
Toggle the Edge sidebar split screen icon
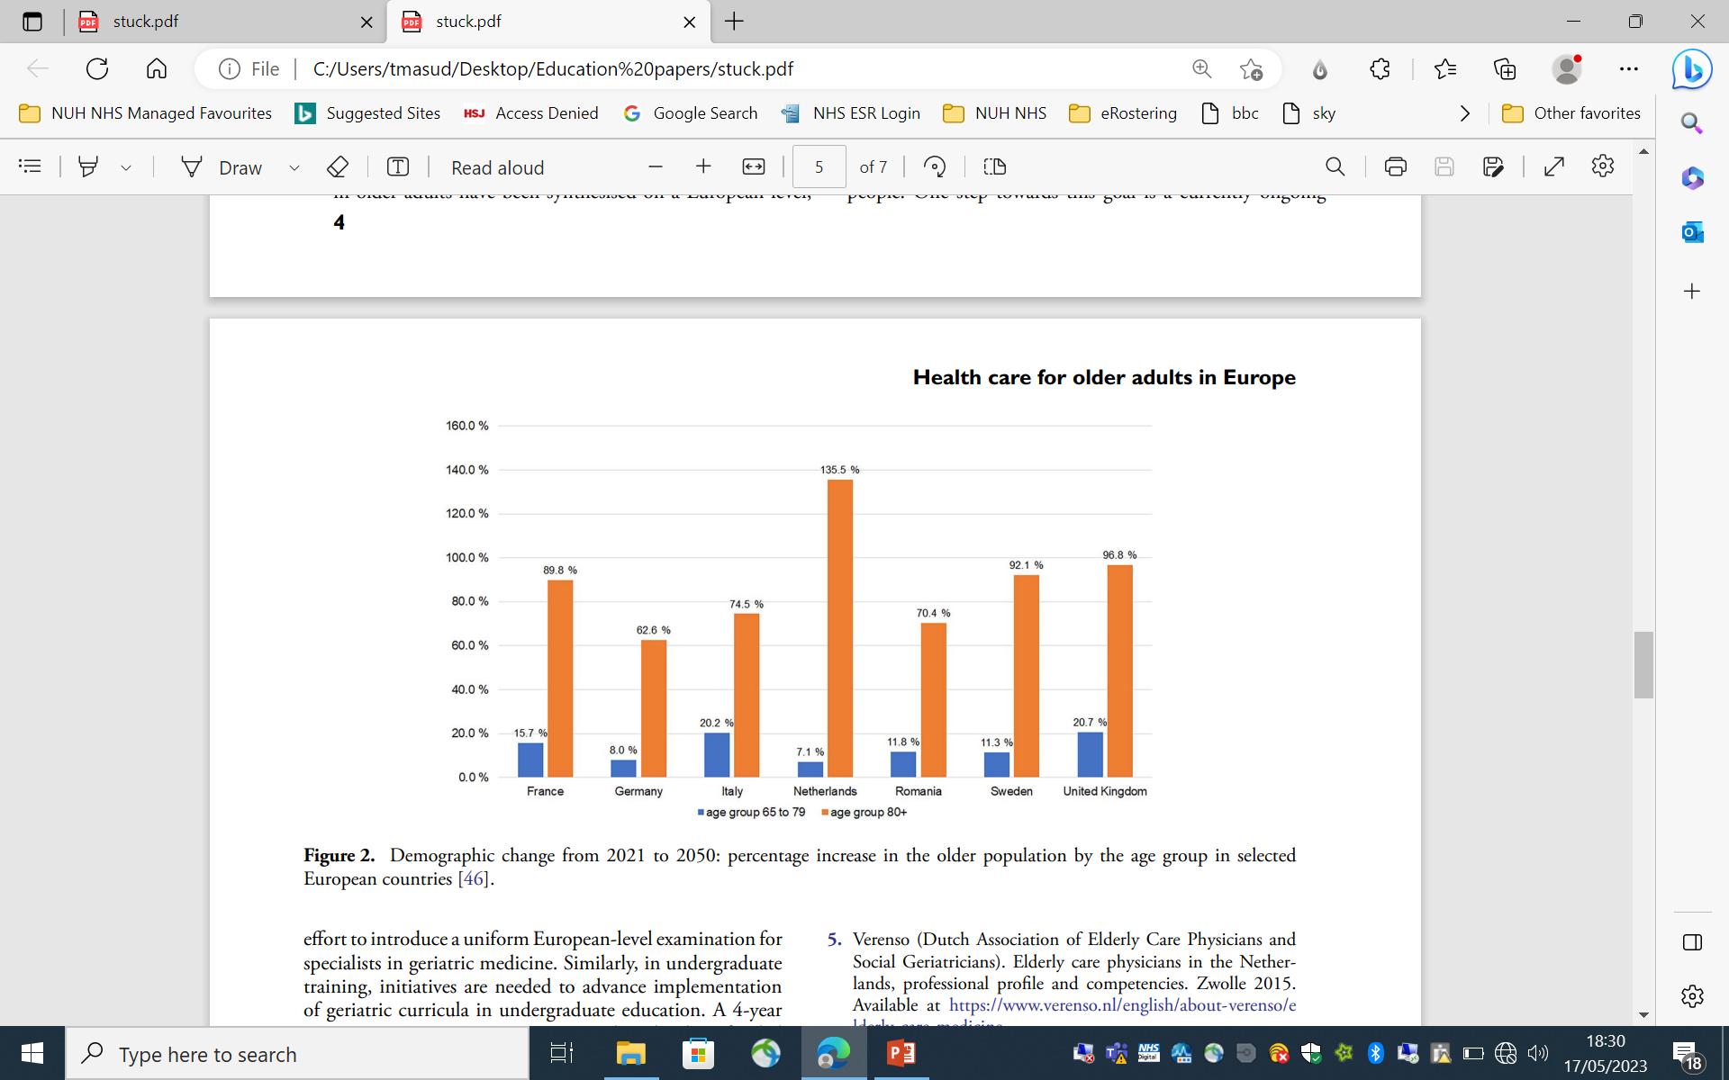click(x=1691, y=942)
